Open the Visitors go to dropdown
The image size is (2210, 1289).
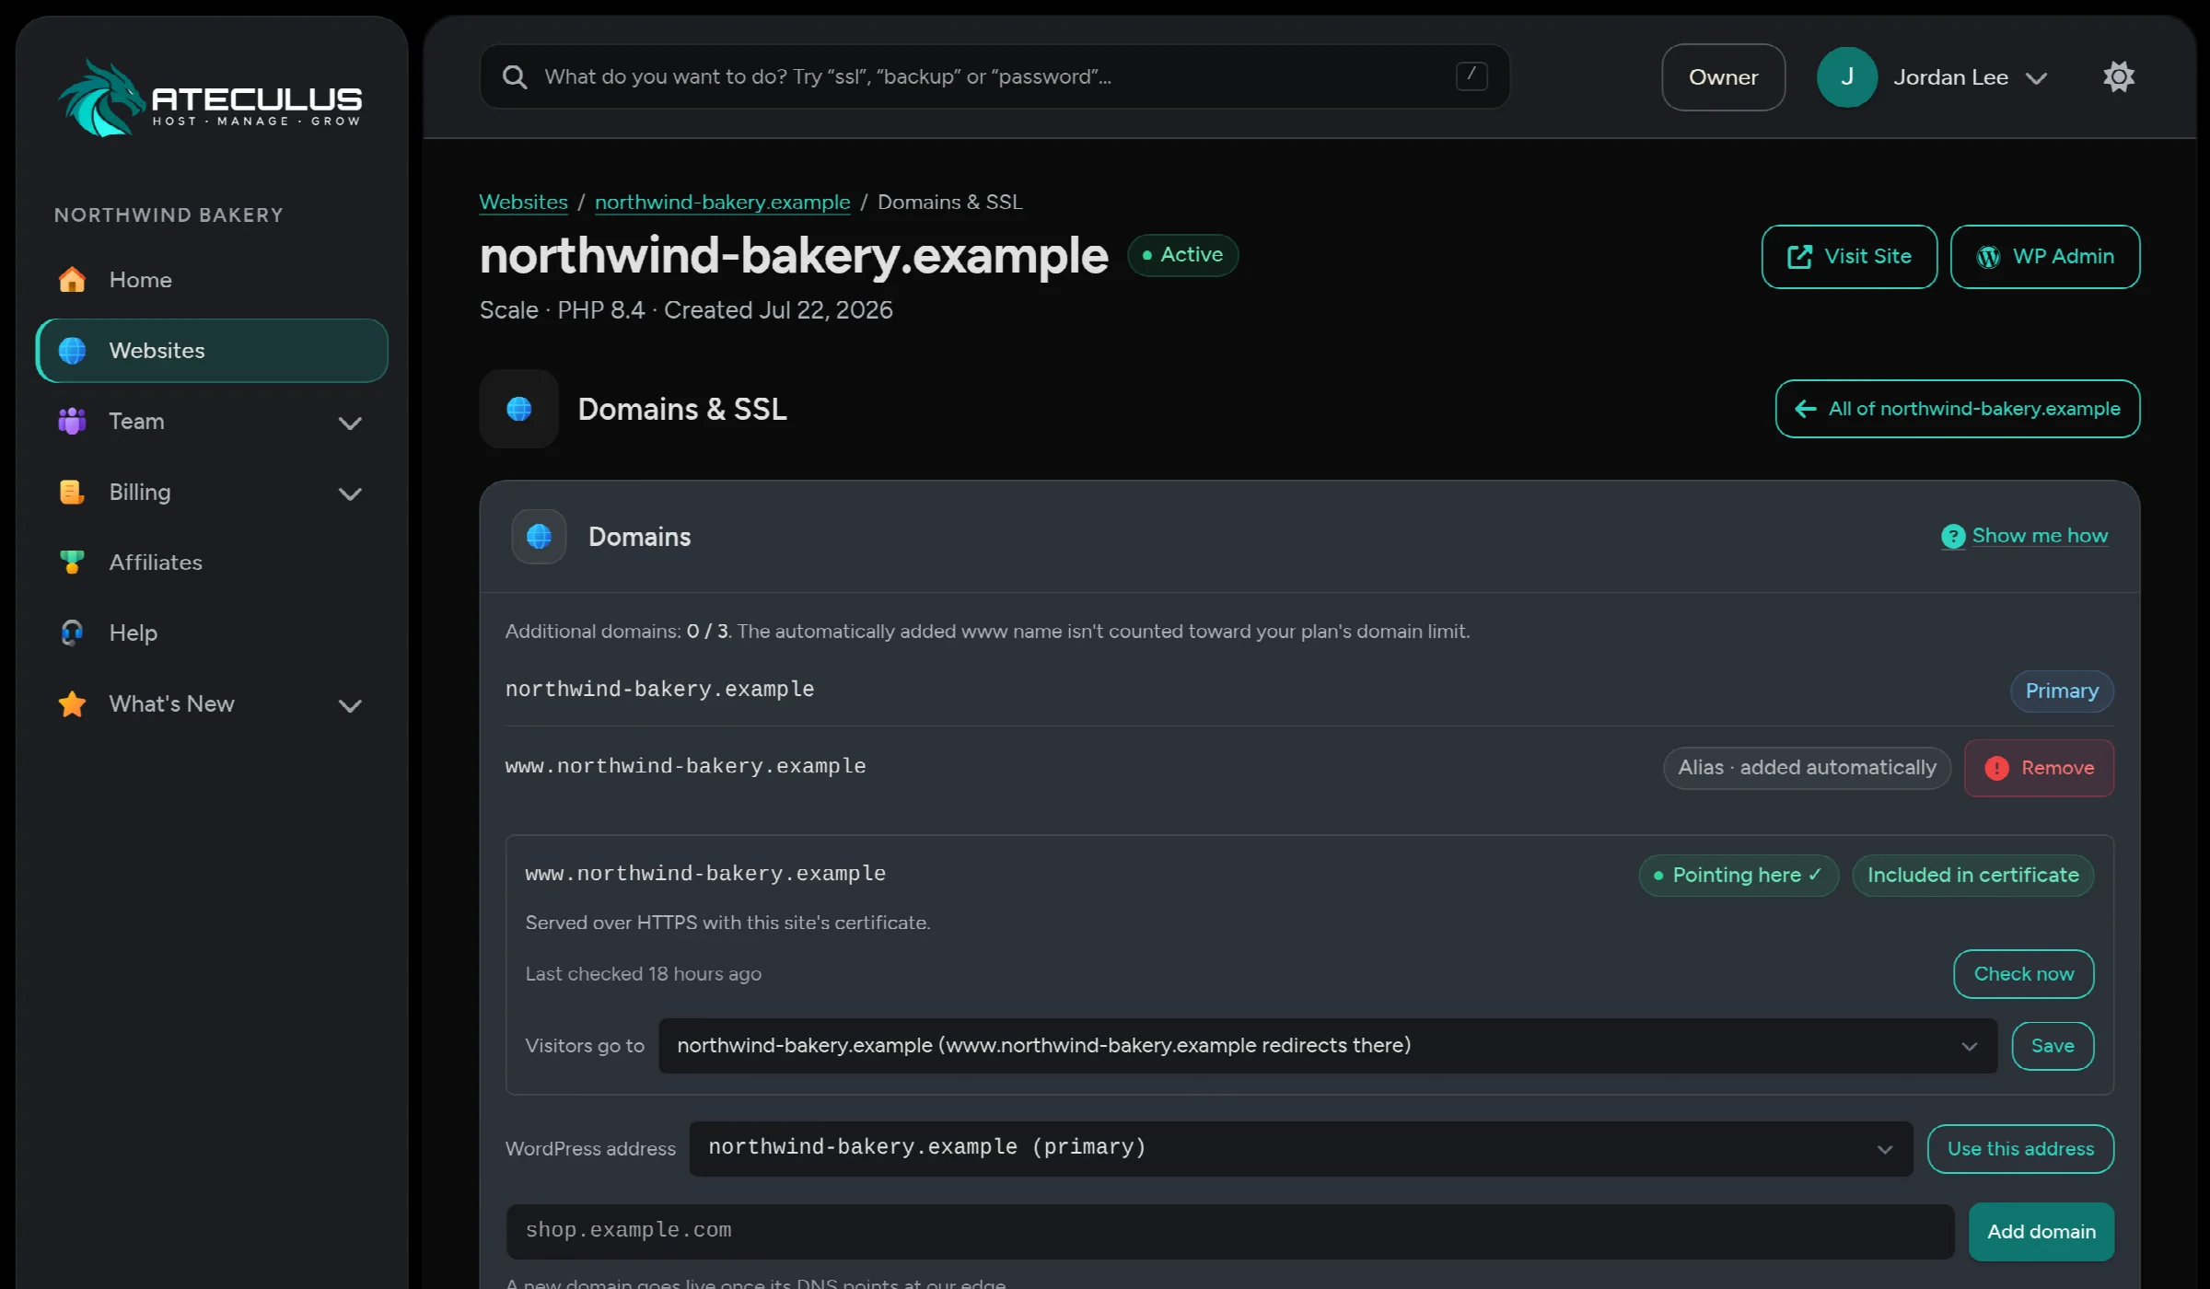1328,1045
